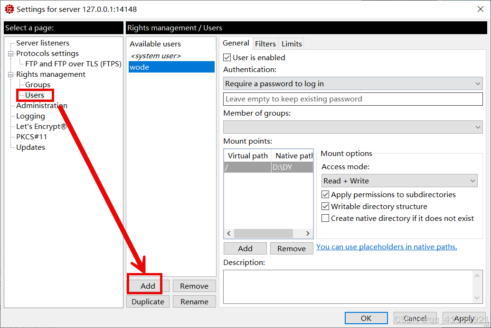Toggle the User is enabled checkbox

(x=227, y=58)
